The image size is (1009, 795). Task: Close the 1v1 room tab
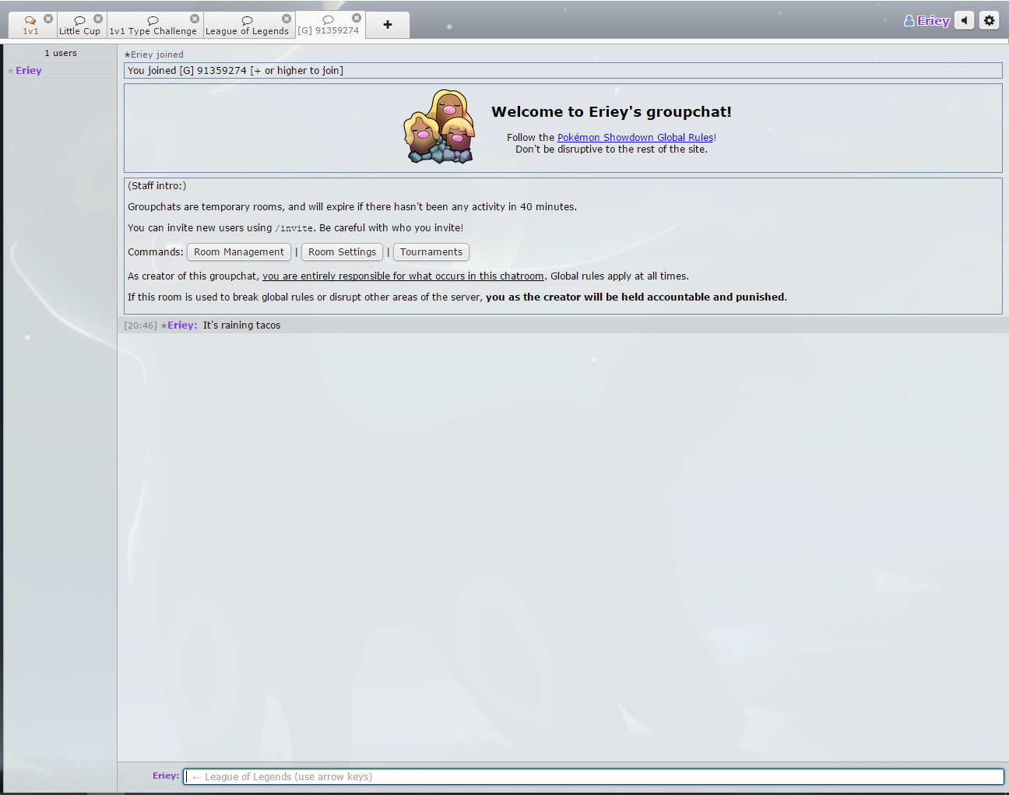click(48, 19)
